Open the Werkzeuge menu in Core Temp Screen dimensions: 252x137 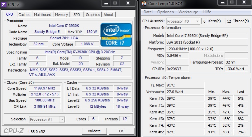[x=188, y=12]
